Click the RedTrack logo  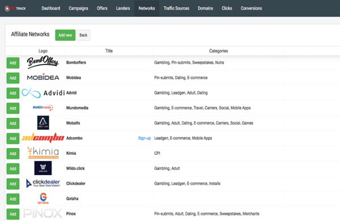click(15, 8)
